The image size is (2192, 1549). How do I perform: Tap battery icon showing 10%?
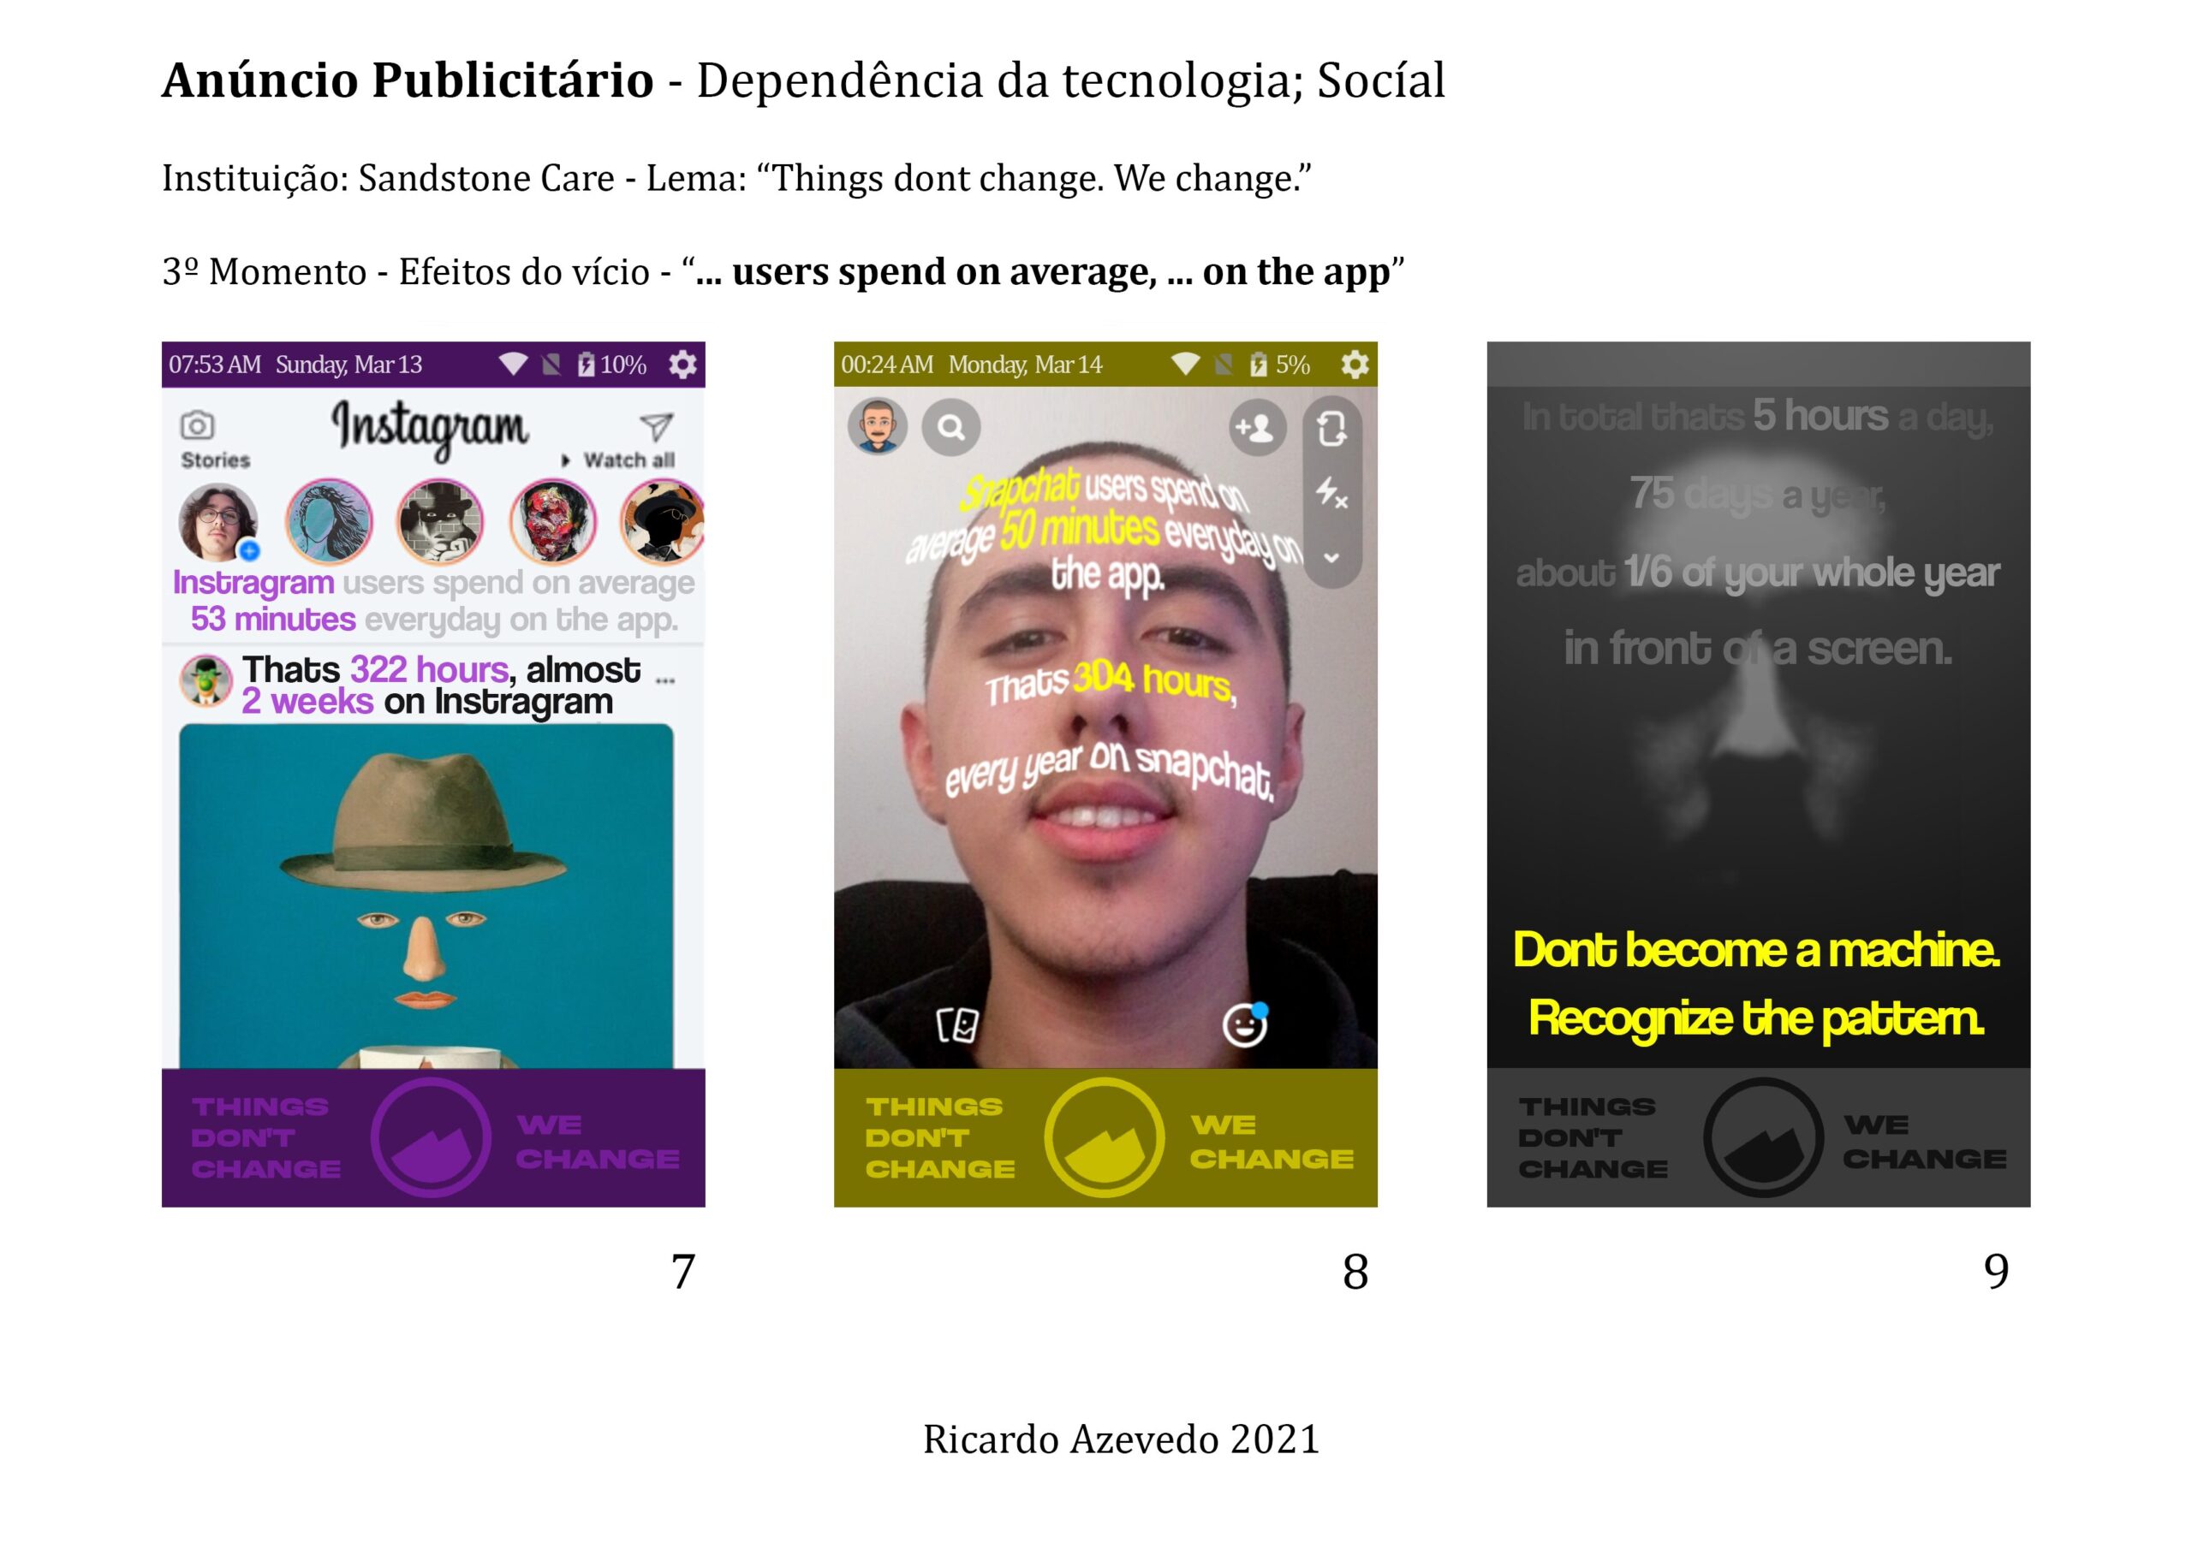587,365
